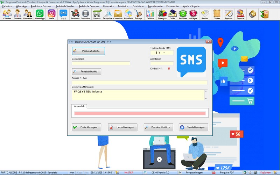The width and height of the screenshot is (280, 175).
Task: Open the Gráfico chart icon
Action: (x=150, y=14)
